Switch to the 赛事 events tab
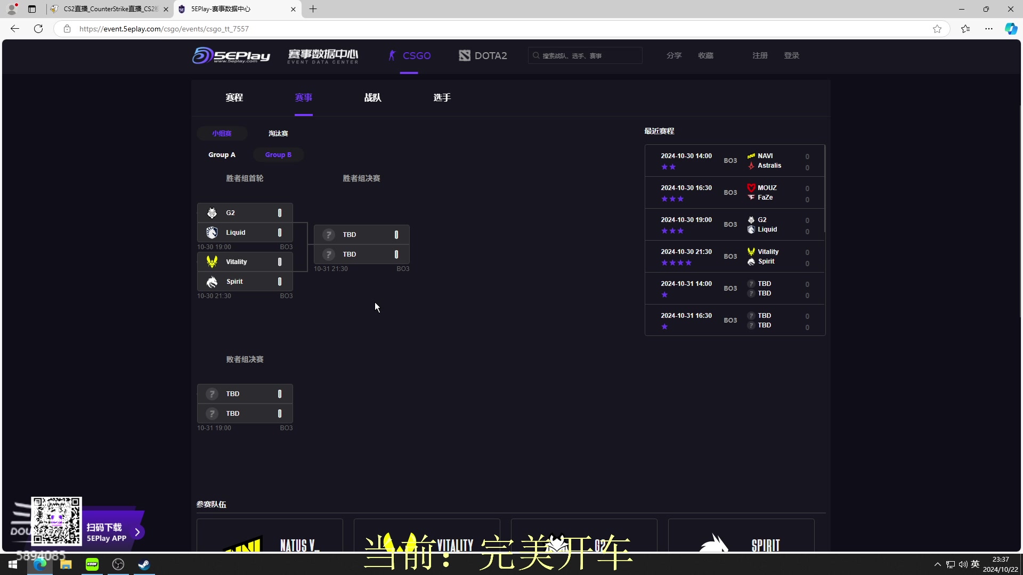1023x575 pixels. 304,97
